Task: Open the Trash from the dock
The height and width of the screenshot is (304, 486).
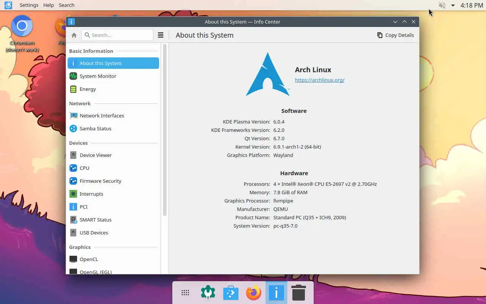Action: coord(299,293)
